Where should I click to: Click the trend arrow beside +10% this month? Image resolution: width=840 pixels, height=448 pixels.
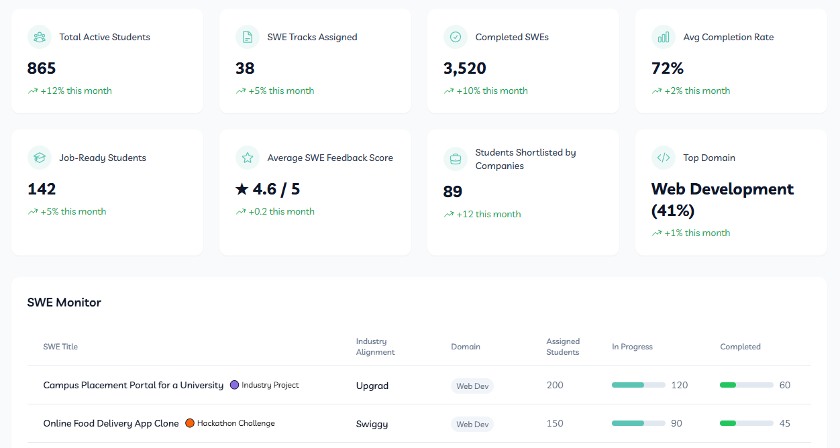click(448, 91)
